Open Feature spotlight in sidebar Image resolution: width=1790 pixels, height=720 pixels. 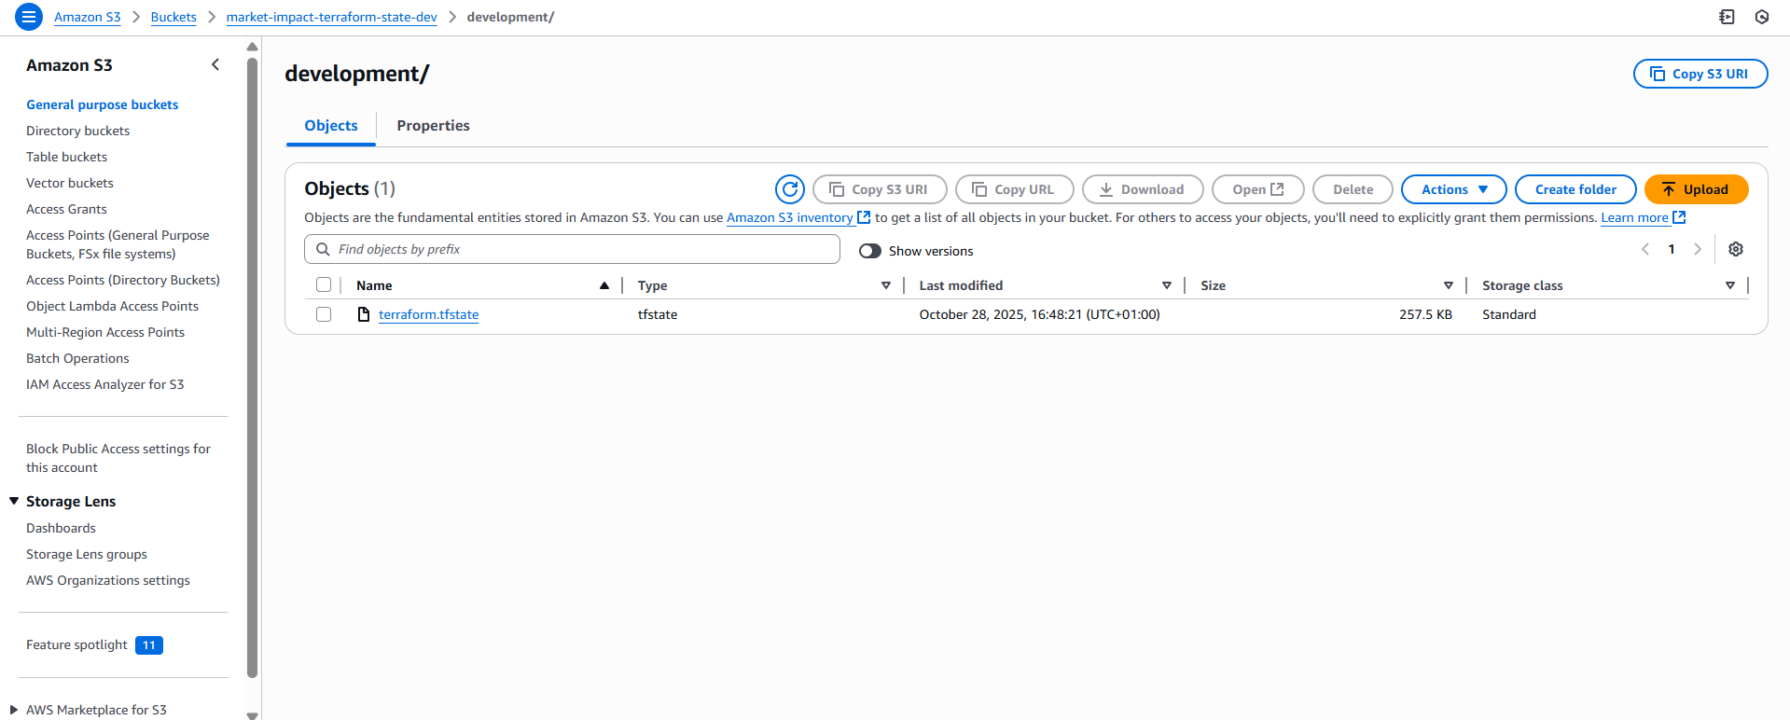click(76, 644)
